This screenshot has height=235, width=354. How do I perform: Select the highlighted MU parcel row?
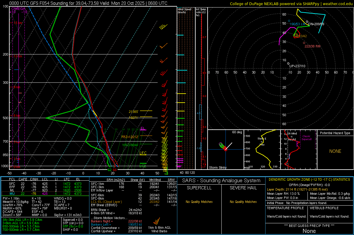point(45,194)
